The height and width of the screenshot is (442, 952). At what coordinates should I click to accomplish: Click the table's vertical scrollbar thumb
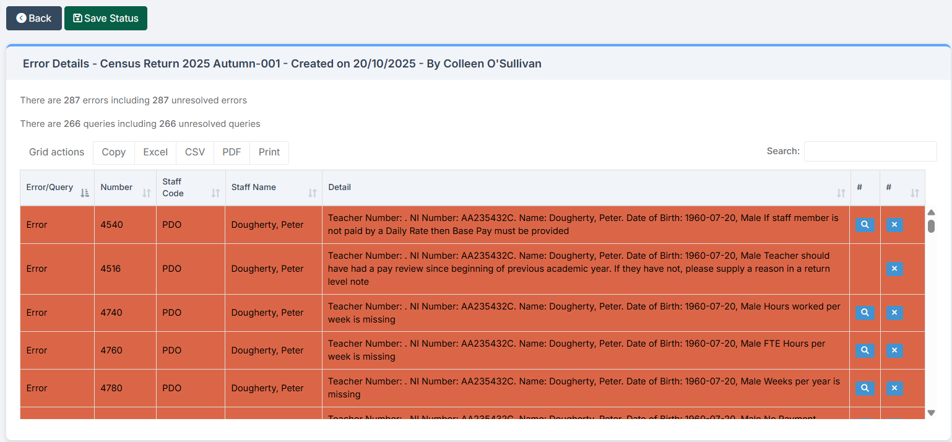(x=931, y=226)
